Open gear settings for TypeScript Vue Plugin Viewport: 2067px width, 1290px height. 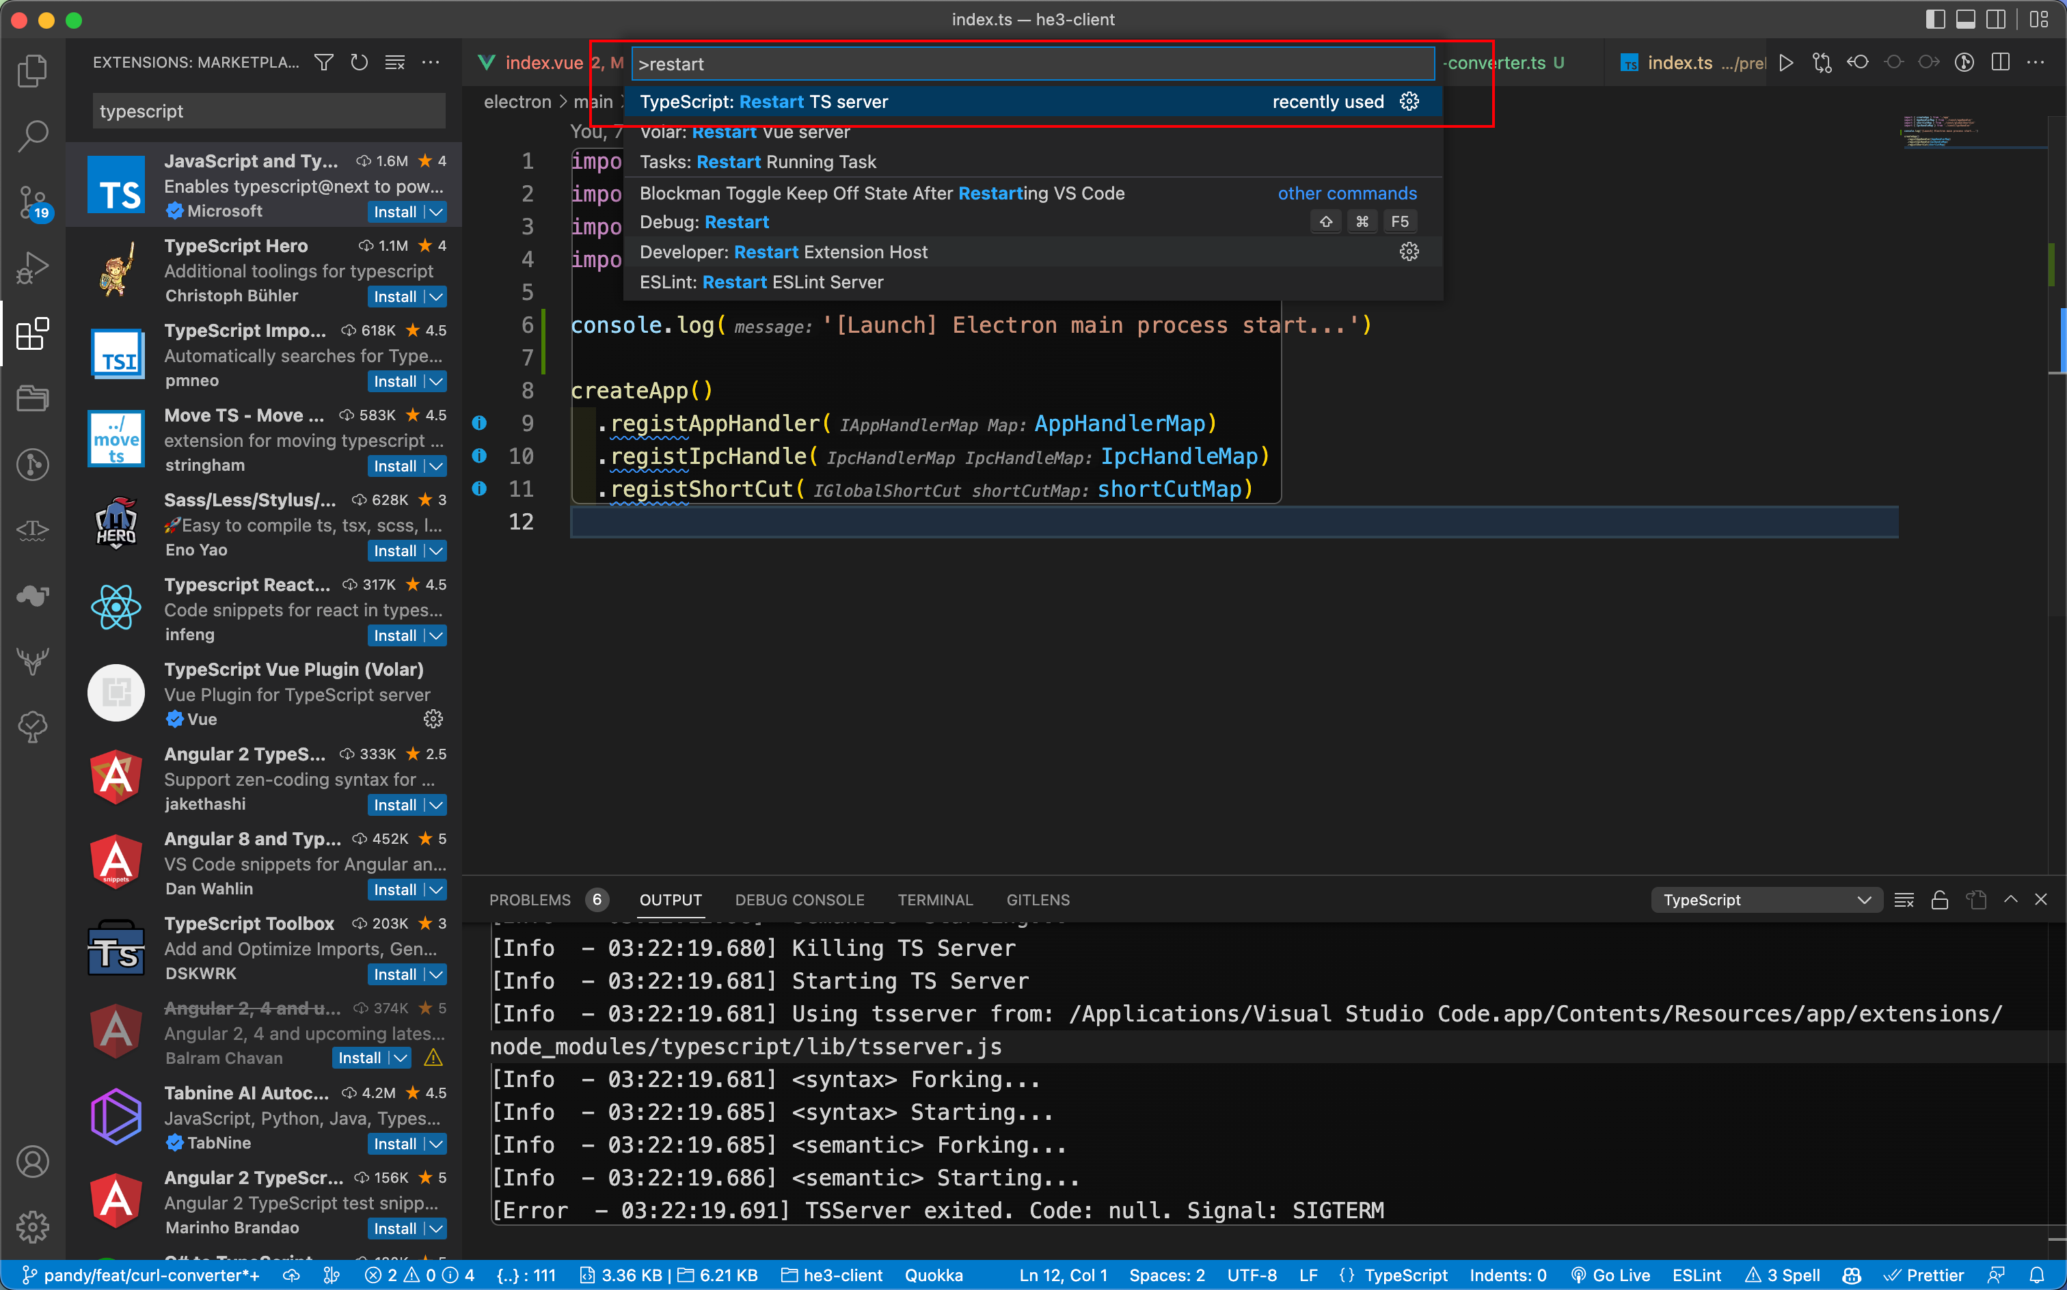pos(433,719)
